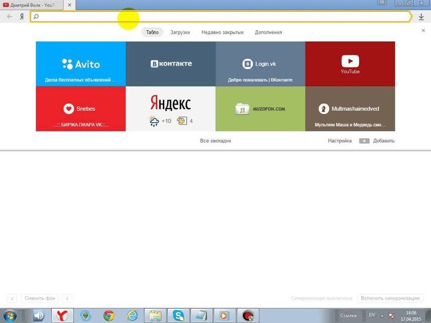Click the plus icon next to Добавить

(x=364, y=141)
